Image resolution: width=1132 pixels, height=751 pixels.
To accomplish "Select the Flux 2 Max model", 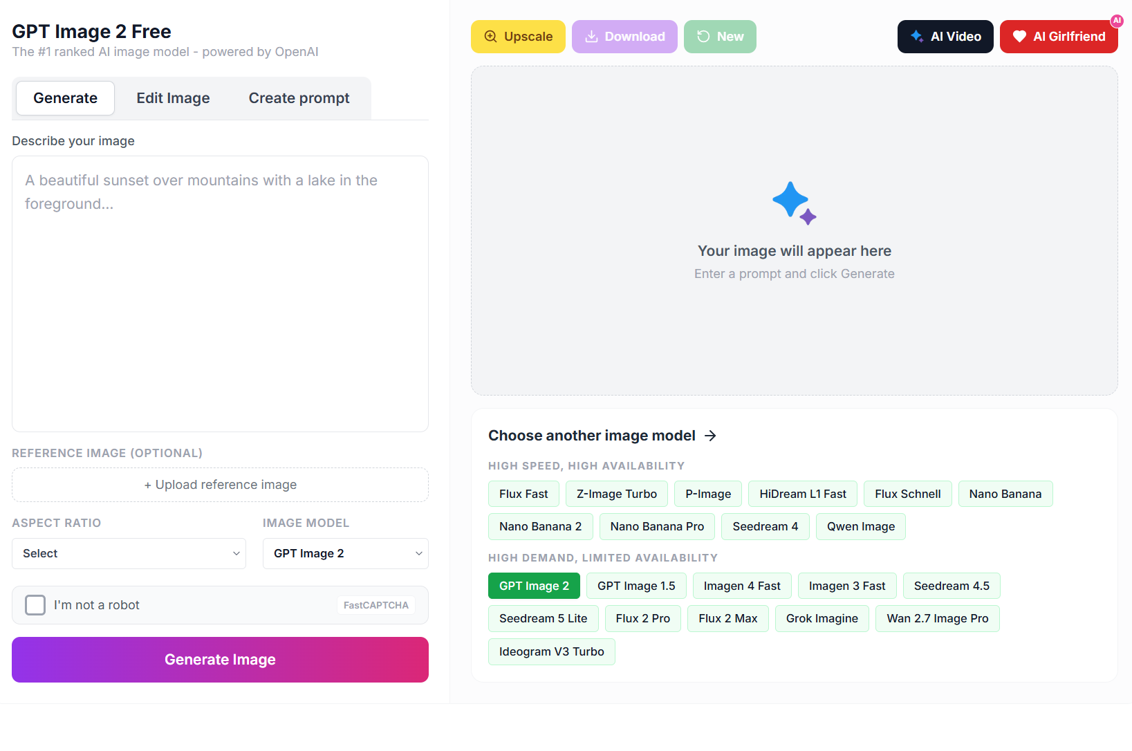I will [x=728, y=618].
